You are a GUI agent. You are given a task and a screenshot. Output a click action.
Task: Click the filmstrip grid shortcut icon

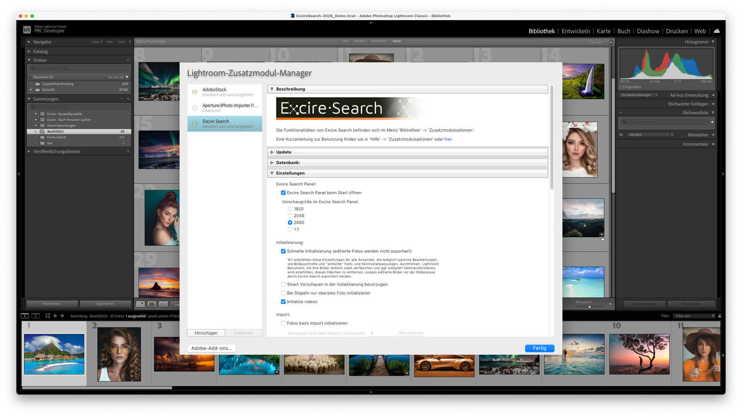[48, 316]
